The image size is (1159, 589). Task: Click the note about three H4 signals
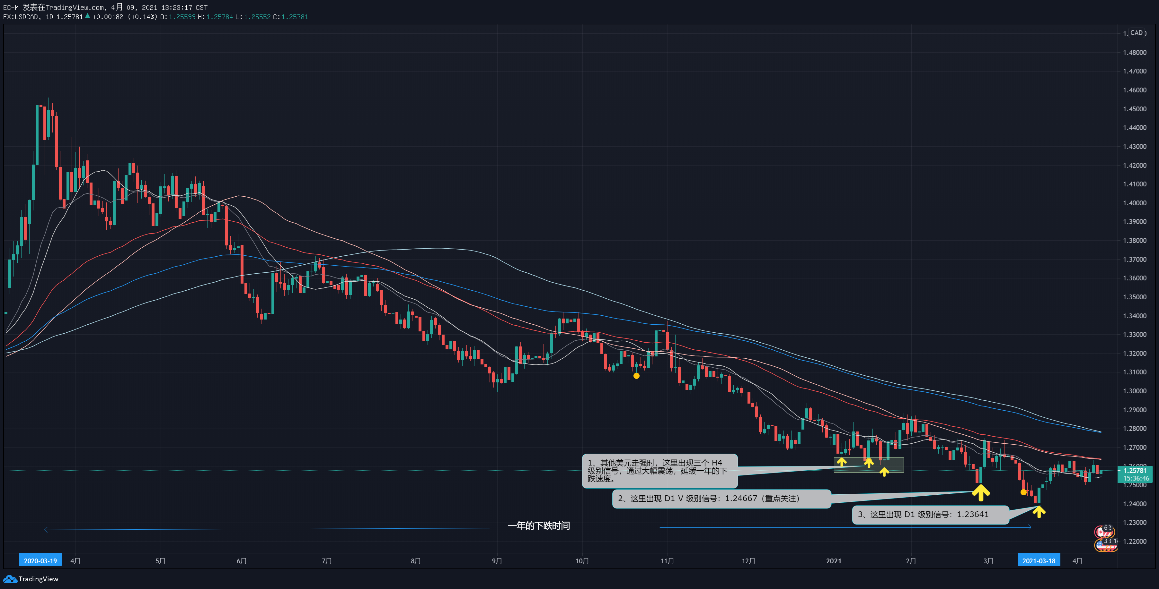[x=659, y=471]
